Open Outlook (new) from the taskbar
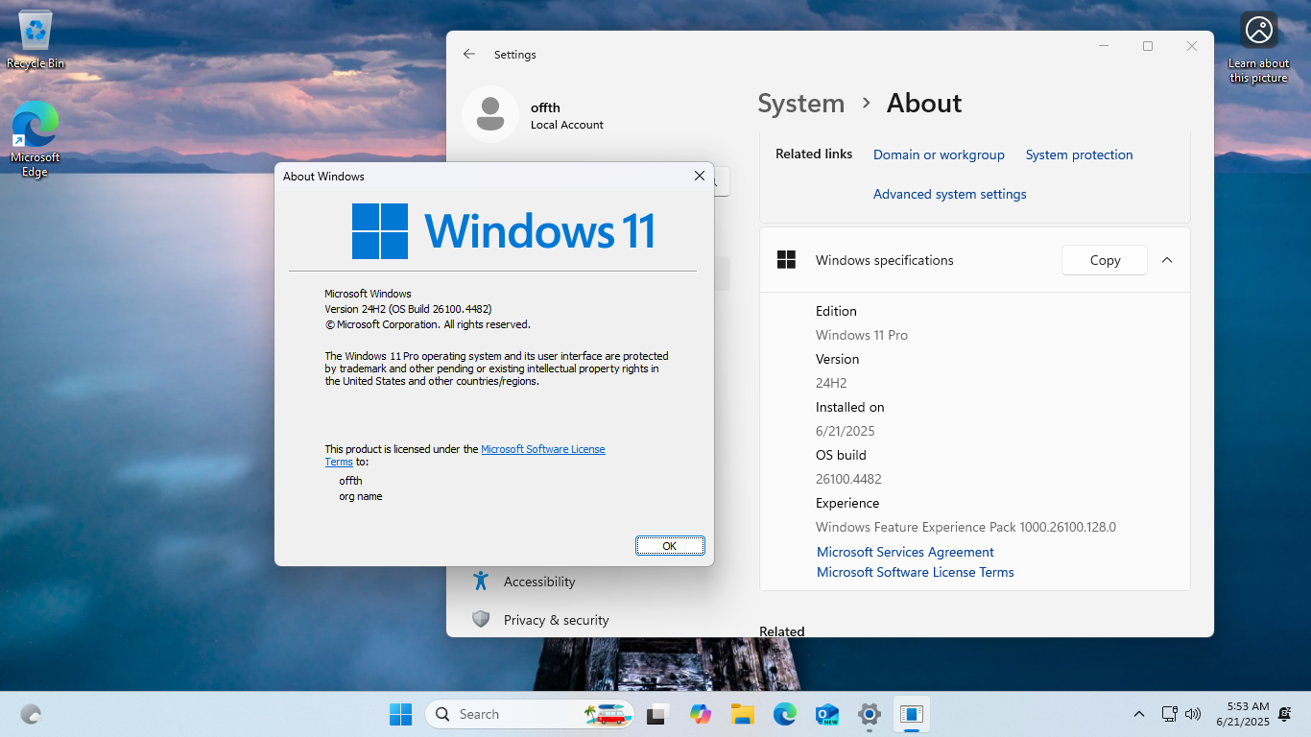Viewport: 1311px width, 737px height. [826, 714]
